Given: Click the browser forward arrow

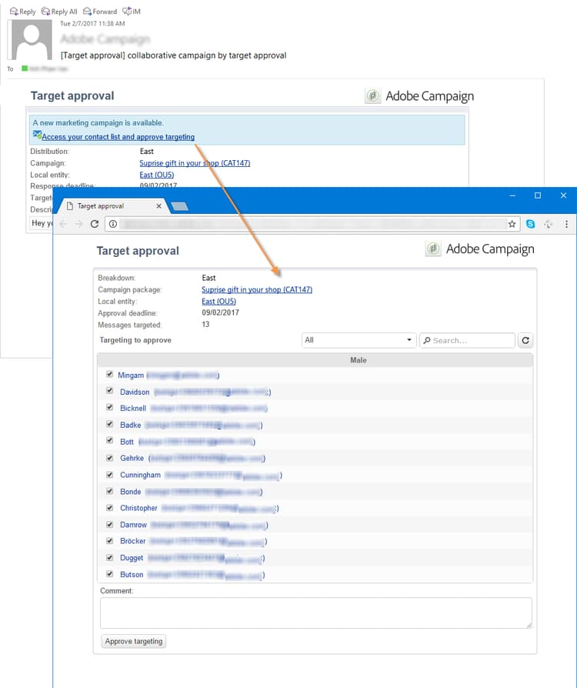Looking at the screenshot, I should coord(79,224).
